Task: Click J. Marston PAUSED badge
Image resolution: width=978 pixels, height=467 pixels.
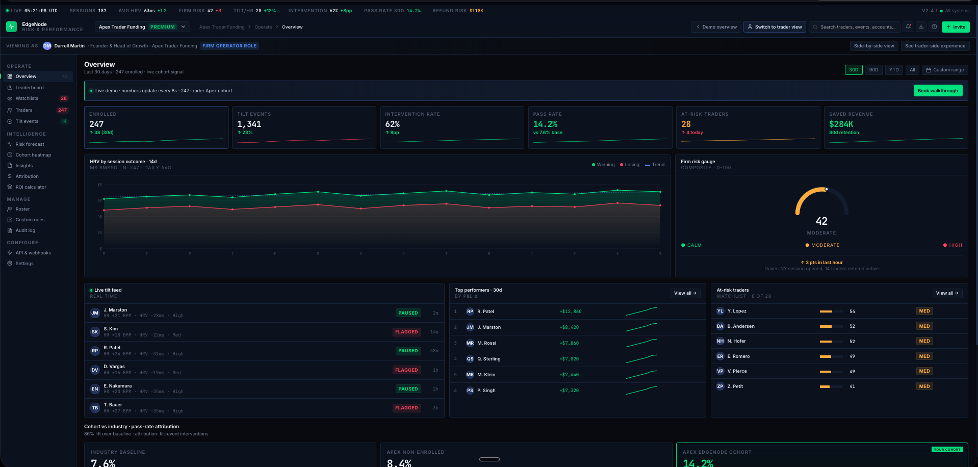Action: pos(408,313)
